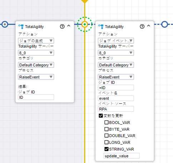Check the BOOL_VAR checkbox
This screenshot has height=163, width=173.
pos(106,123)
